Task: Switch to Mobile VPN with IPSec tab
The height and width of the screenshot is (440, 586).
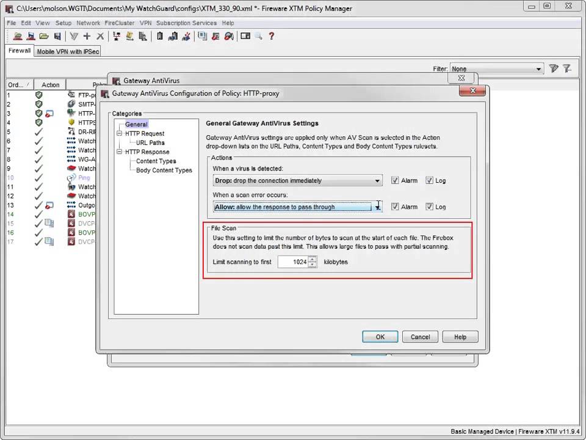Action: pos(68,51)
